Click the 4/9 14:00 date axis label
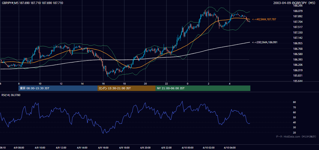319x150 pixels. click(82, 148)
